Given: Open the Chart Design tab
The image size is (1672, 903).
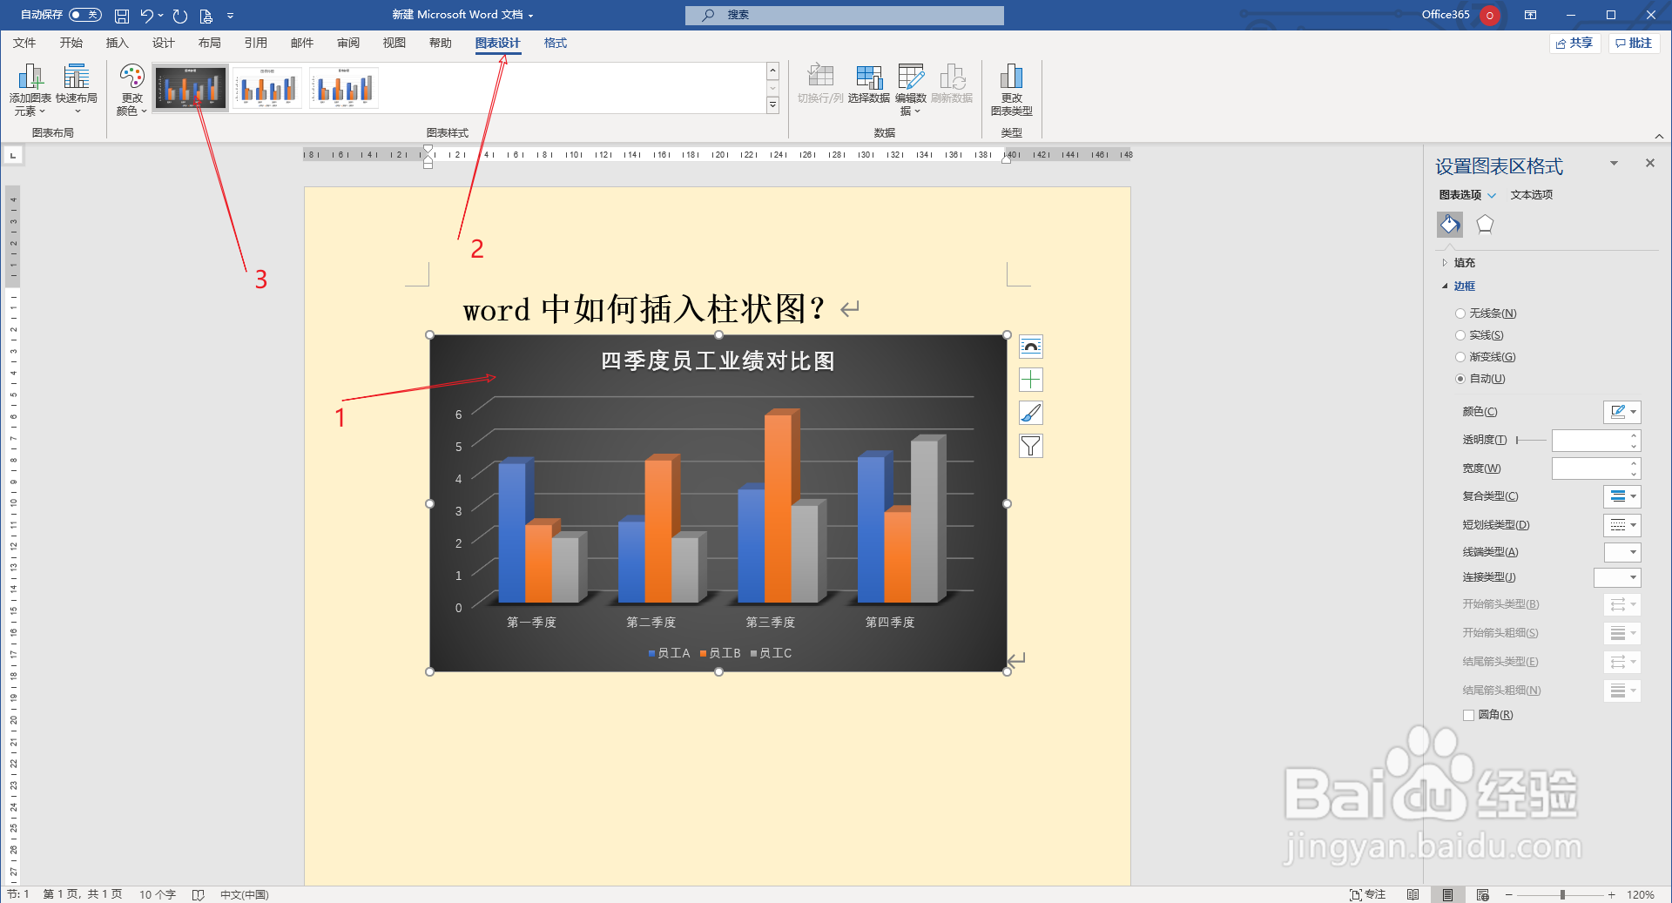Looking at the screenshot, I should tap(497, 43).
